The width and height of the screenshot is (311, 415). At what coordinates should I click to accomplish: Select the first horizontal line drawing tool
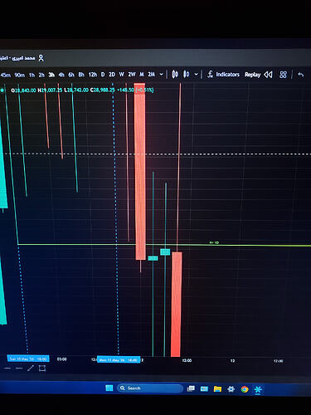pyautogui.click(x=7, y=369)
